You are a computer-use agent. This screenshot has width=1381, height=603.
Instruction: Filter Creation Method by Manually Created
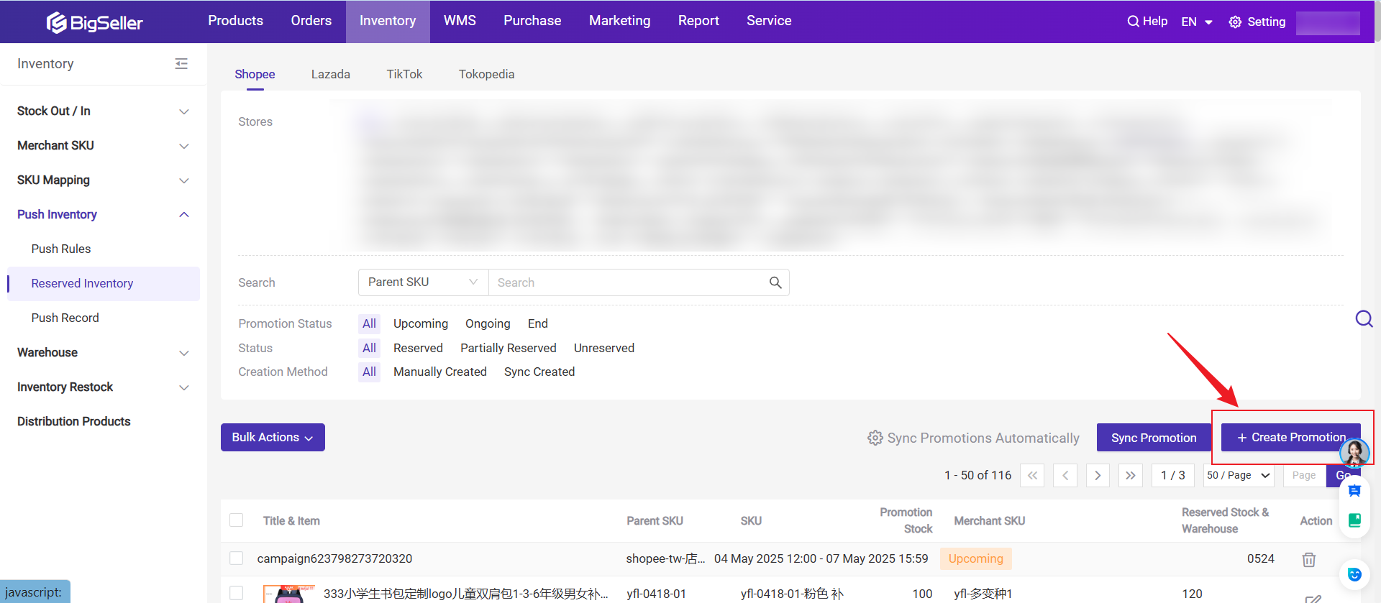tap(440, 372)
